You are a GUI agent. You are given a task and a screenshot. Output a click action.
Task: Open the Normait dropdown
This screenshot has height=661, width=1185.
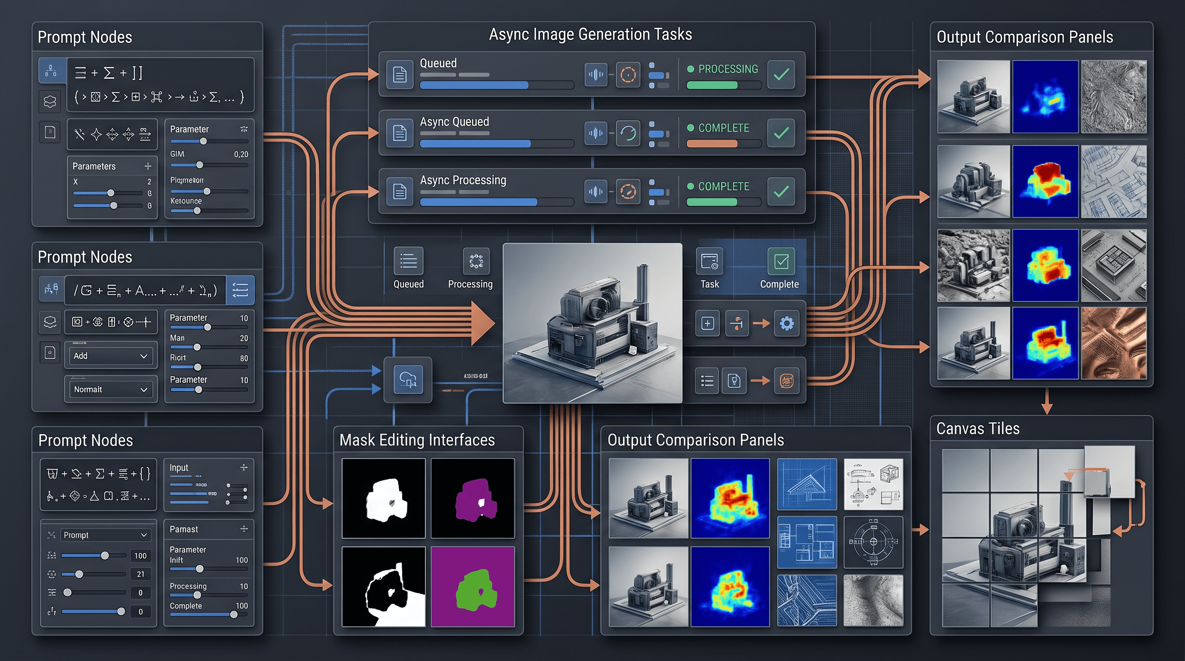[x=110, y=389]
